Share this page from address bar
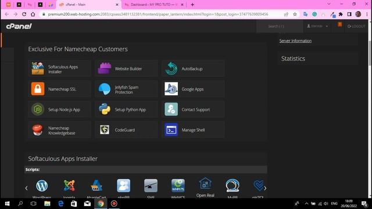Image resolution: width=372 pixels, height=209 pixels. (286, 14)
